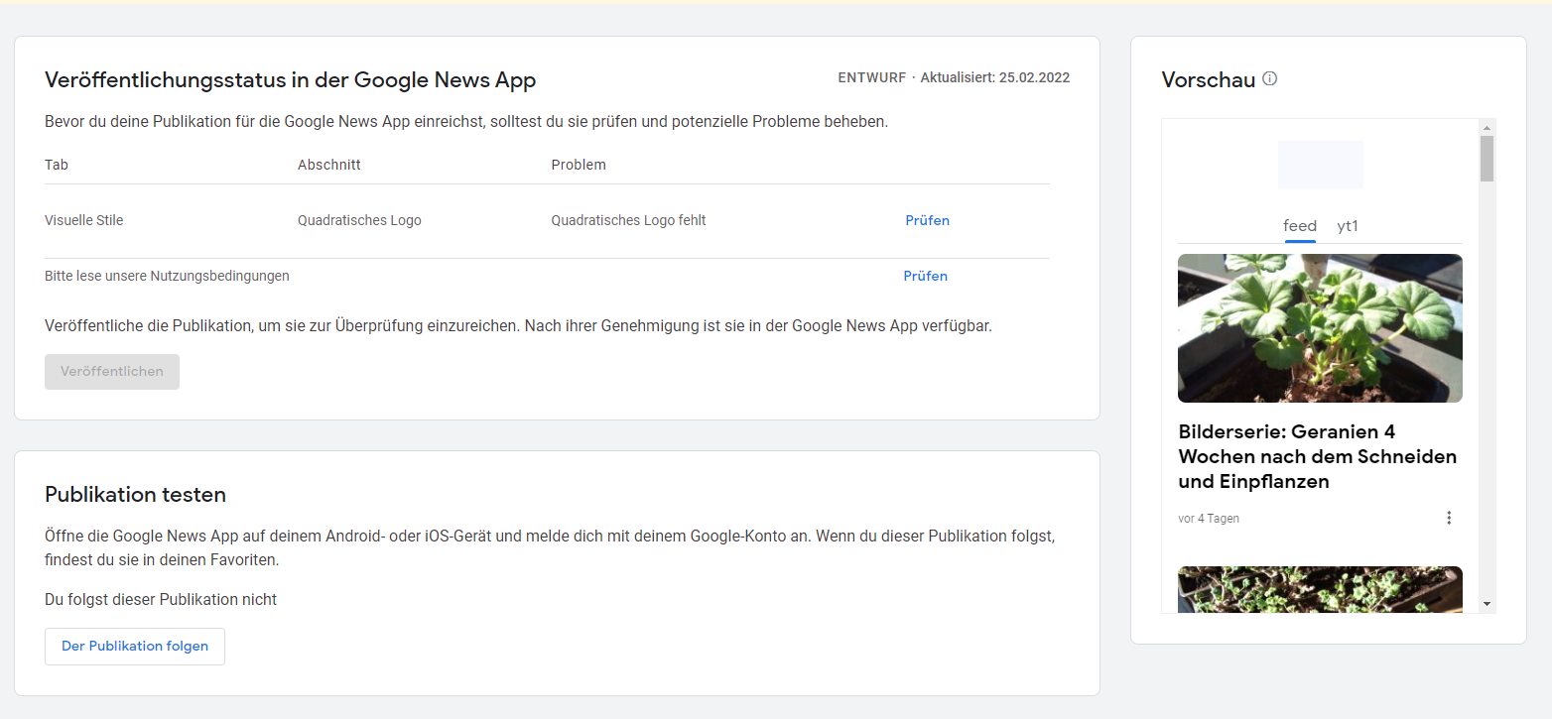Open the three-dot menu of Geranien article

click(1449, 518)
